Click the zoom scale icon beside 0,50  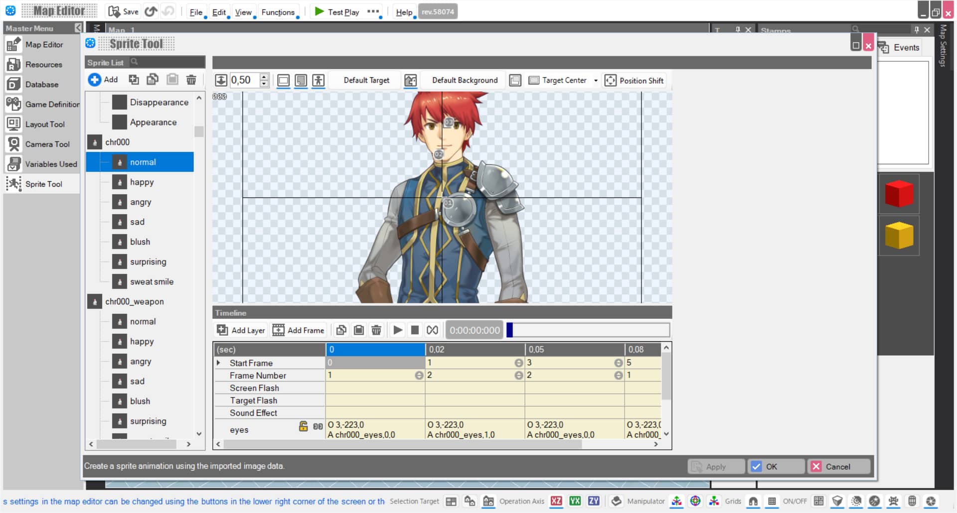coord(221,80)
